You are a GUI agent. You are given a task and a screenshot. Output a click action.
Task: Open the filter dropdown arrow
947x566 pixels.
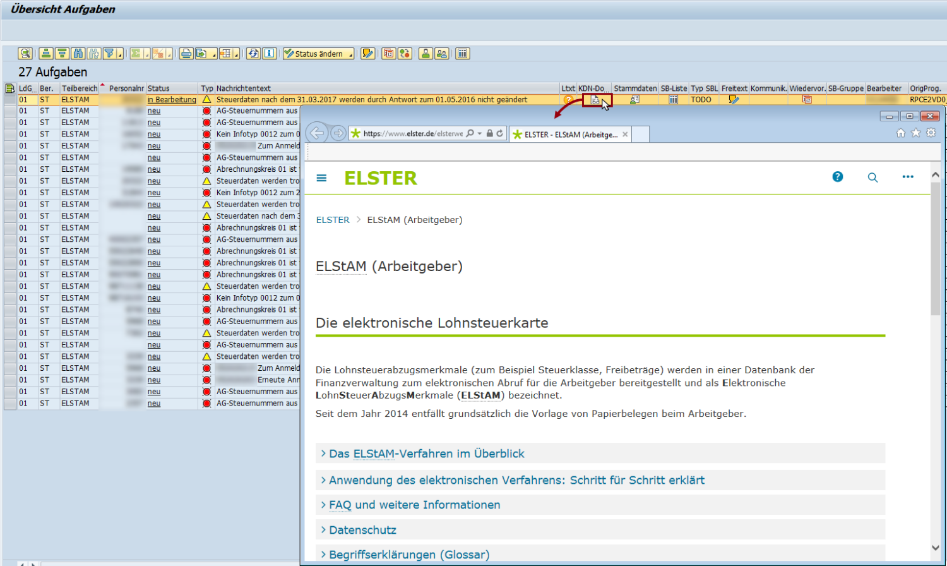[x=120, y=54]
